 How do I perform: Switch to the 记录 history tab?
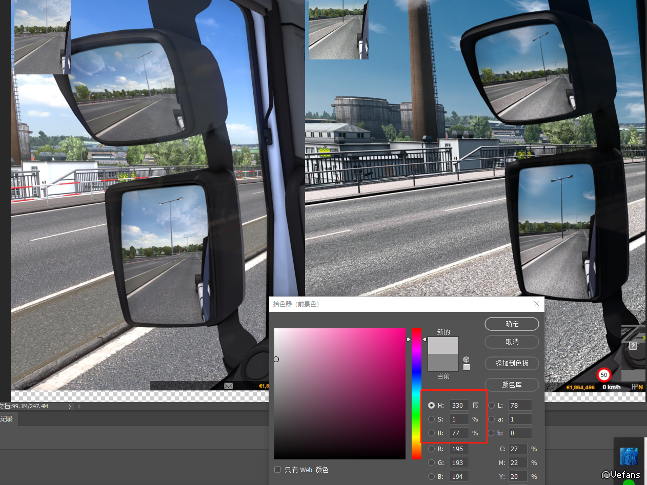point(7,419)
